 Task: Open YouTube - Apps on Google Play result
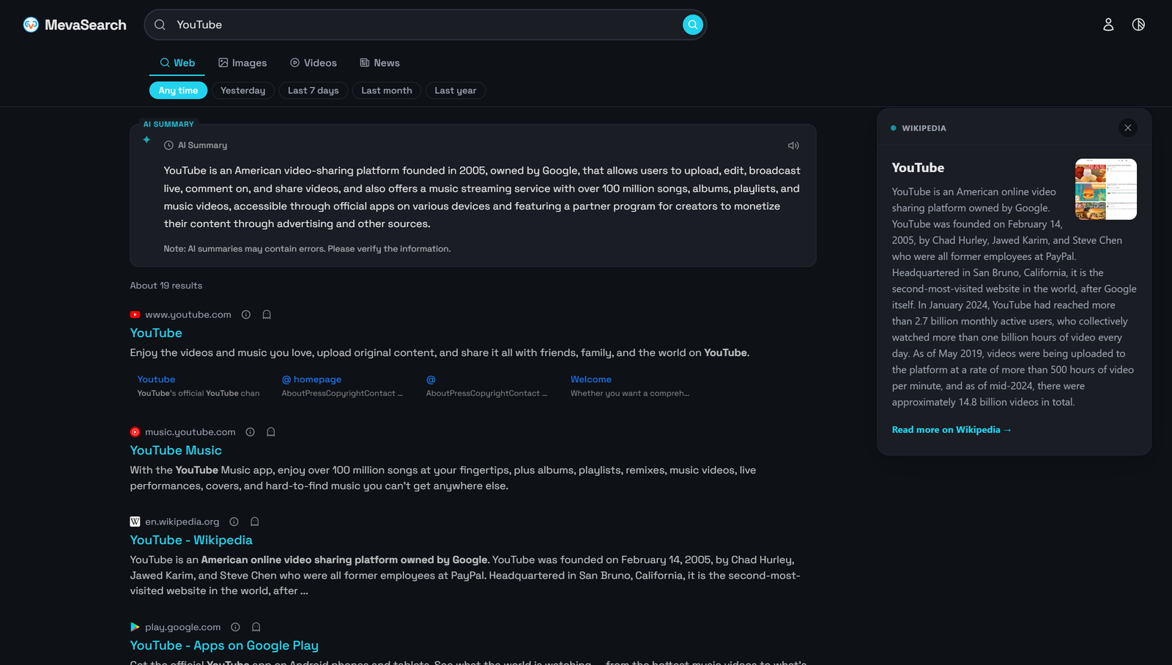tap(224, 646)
